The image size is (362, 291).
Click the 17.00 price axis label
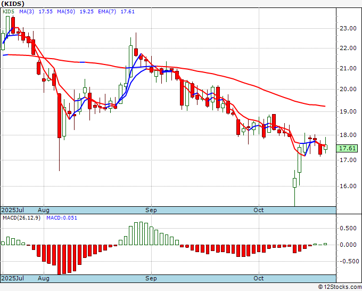tap(348, 160)
